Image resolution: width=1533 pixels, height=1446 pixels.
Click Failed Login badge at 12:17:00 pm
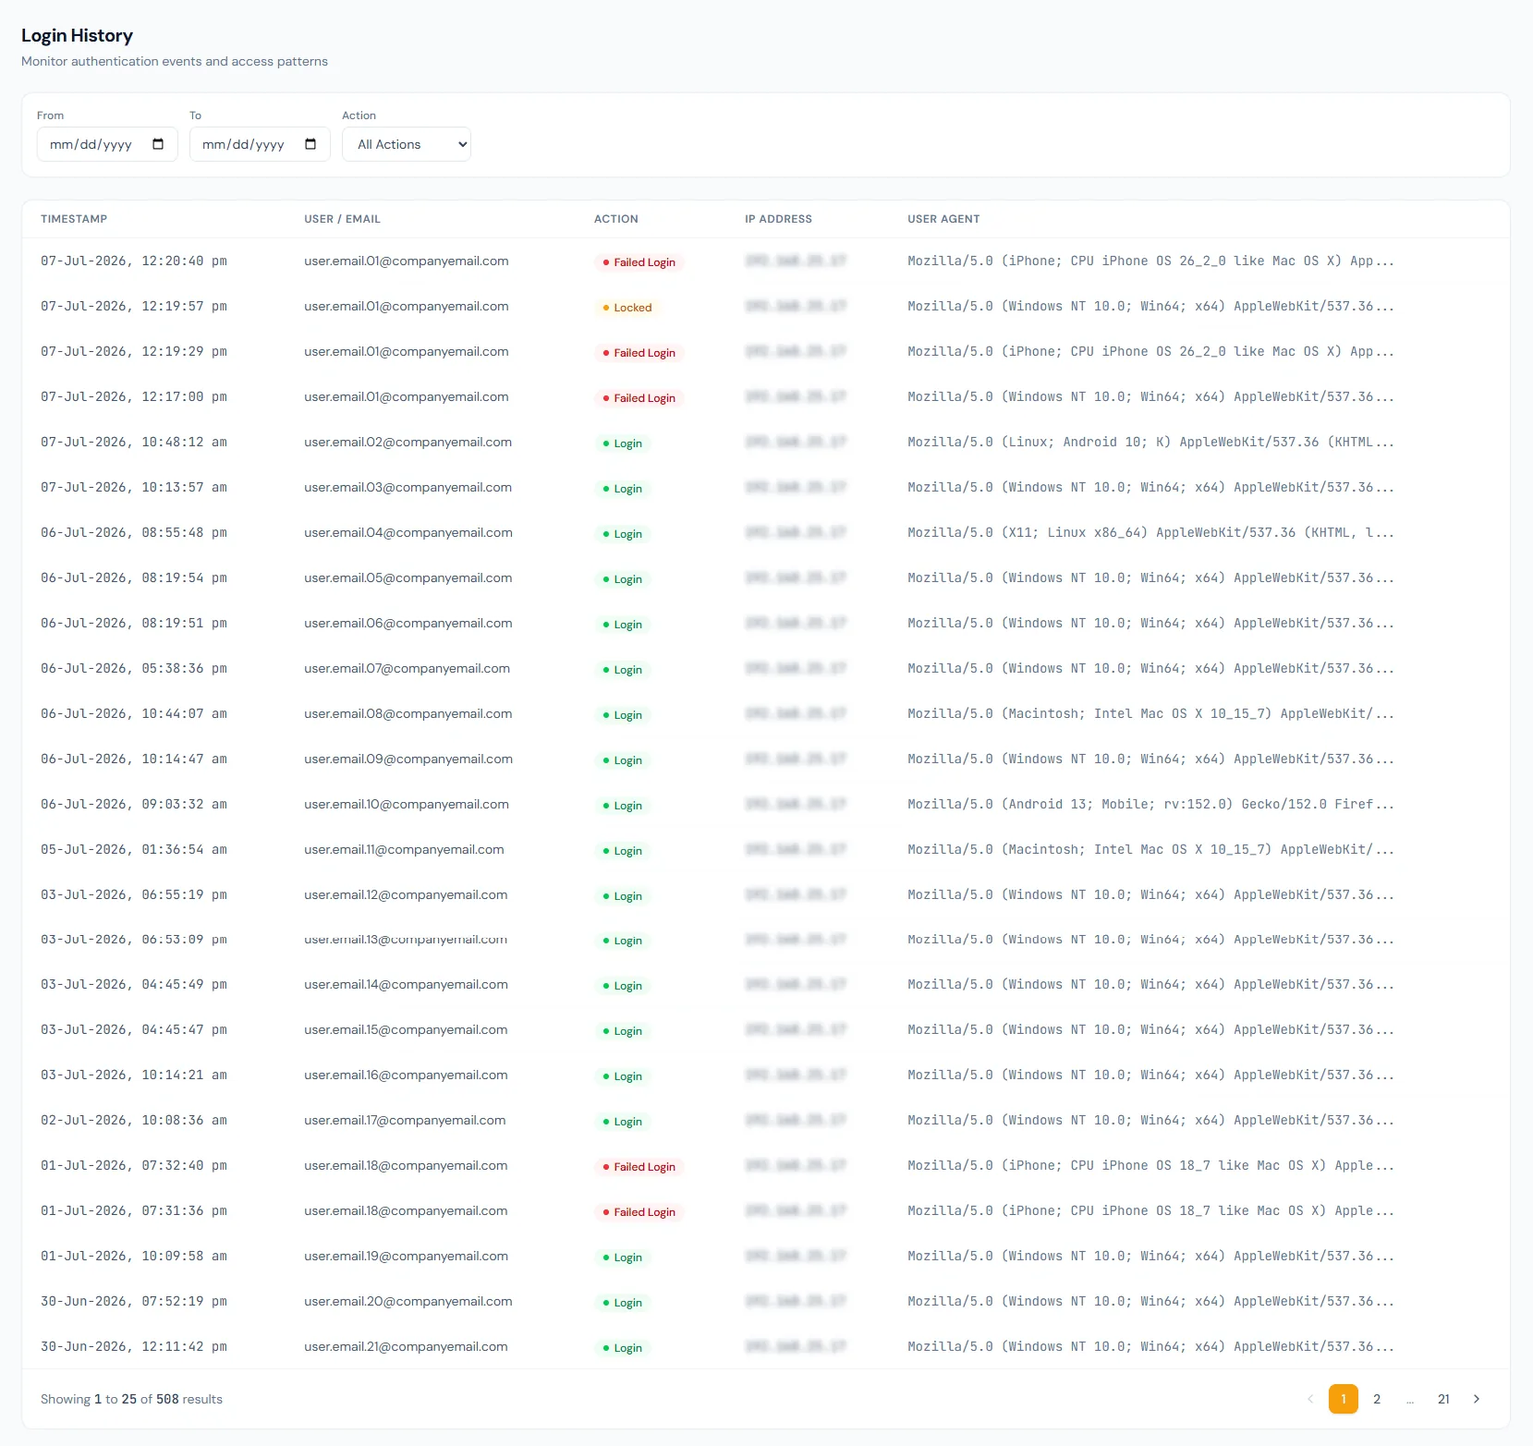[x=639, y=398]
